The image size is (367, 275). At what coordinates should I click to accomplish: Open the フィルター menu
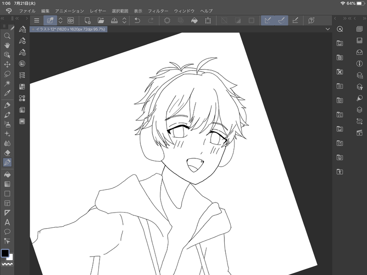[x=158, y=11]
